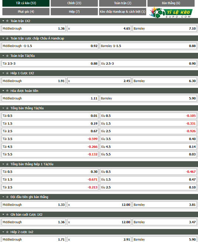Collapse Tổng bàn thắng hiệp 1 Tài/Xỉu arrow

pos(3,164)
